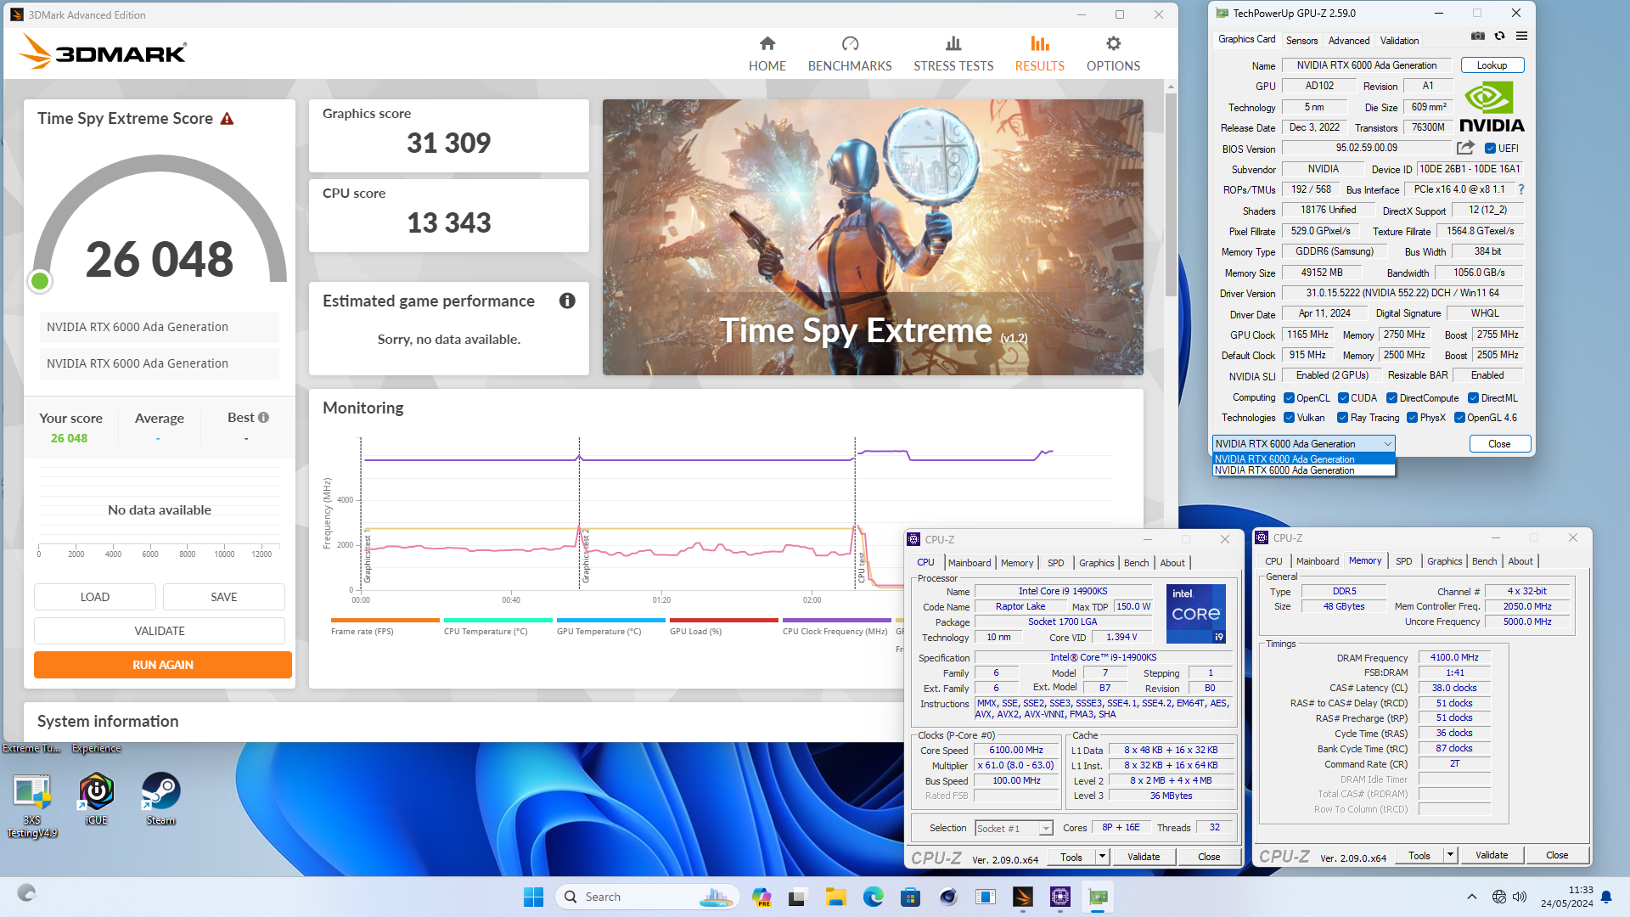Viewport: 1630px width, 917px height.
Task: Click the BIOS share/export icon in GPU-Z
Action: tap(1465, 148)
